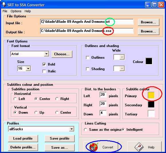Select Left horizontal position radio
This screenshot has width=166, height=153.
(15, 99)
